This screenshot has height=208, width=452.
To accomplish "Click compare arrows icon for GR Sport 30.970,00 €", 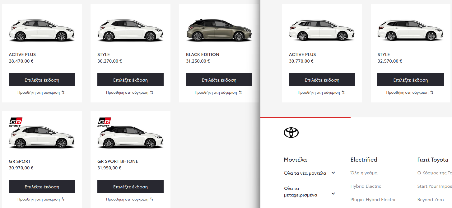I will [x=63, y=199].
